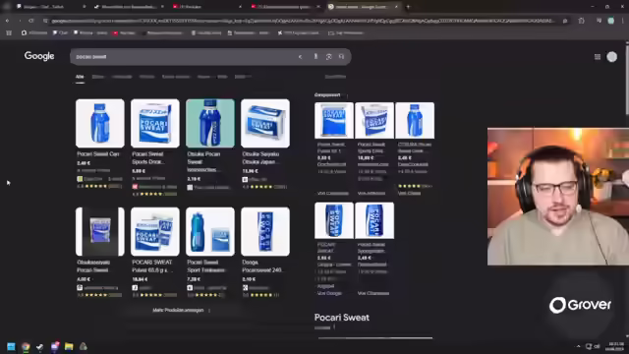The image size is (629, 354).
Task: Clear the search box with the X icon
Action: (x=300, y=57)
